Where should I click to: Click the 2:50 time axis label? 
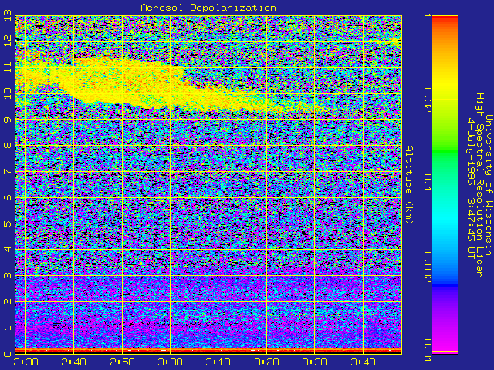122,362
